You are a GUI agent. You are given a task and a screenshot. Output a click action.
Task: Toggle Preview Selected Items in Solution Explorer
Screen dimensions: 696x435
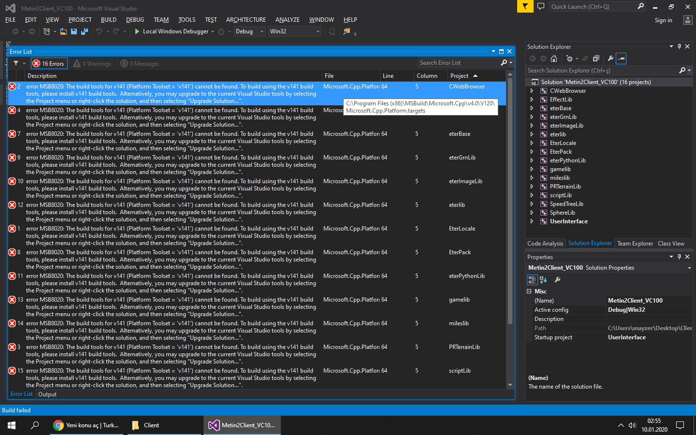click(x=622, y=58)
